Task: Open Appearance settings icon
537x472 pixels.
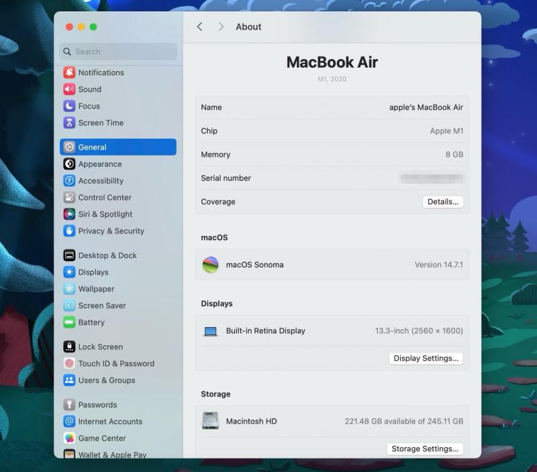Action: [x=69, y=164]
